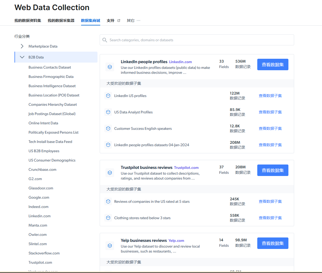Click 查看数据子集 for Customer Success English speakers

(270, 129)
